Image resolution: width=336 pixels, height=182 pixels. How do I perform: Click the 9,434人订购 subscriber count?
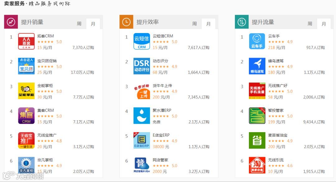coord(314,122)
